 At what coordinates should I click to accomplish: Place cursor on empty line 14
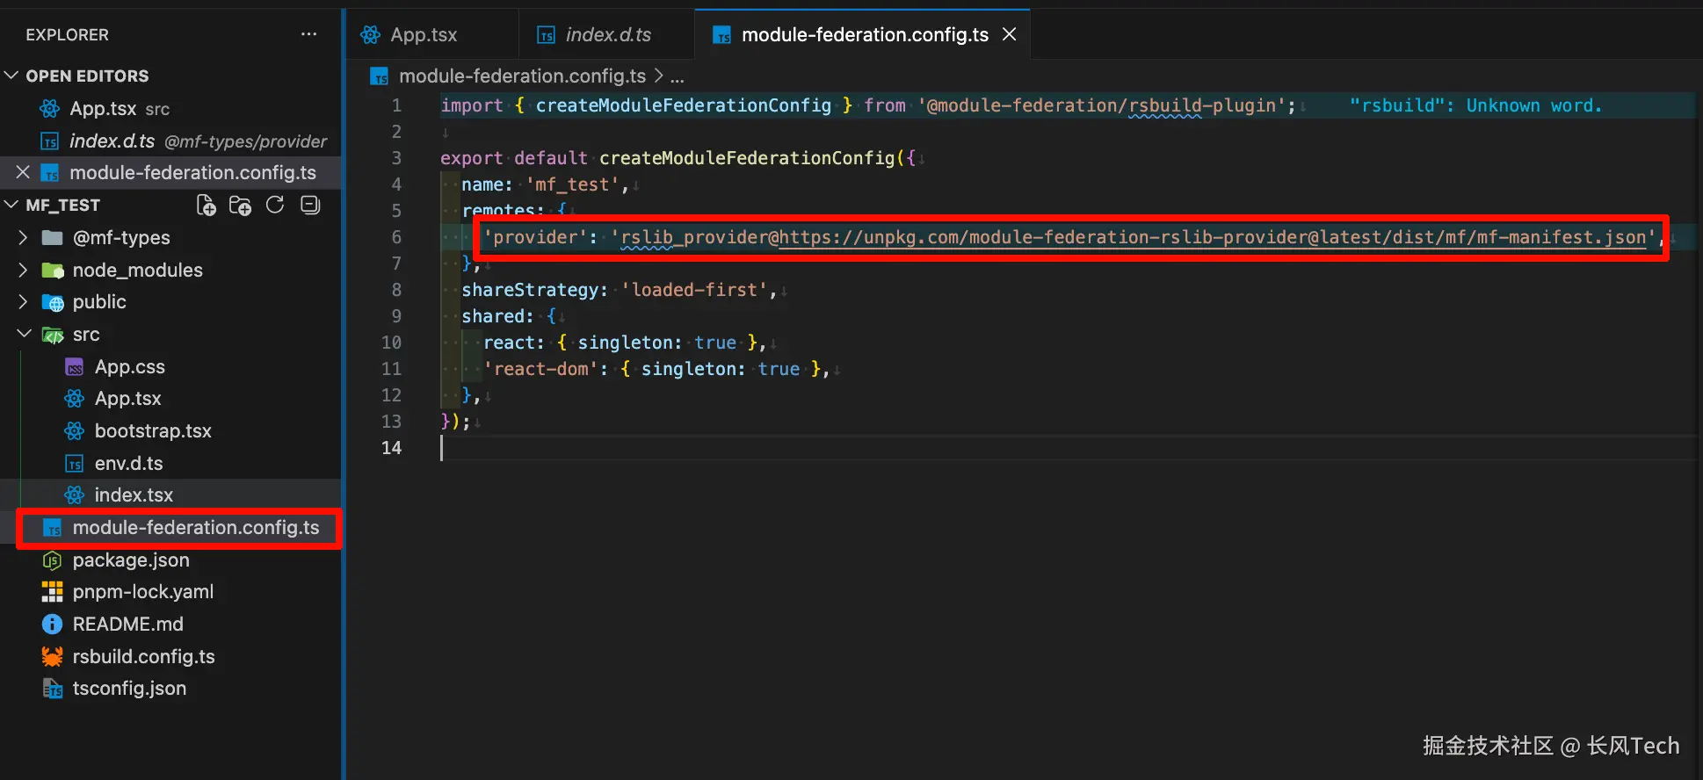tap(1068, 448)
